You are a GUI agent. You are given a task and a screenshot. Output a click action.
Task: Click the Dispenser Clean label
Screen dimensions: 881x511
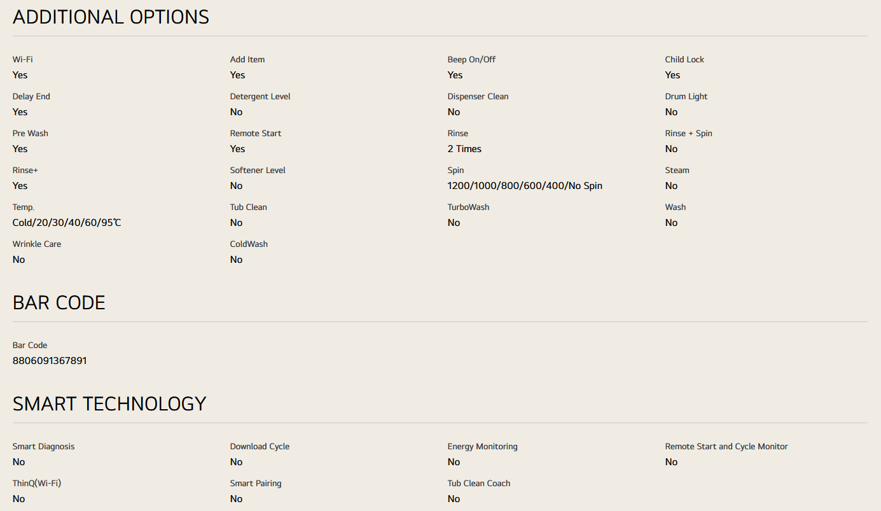[478, 97]
